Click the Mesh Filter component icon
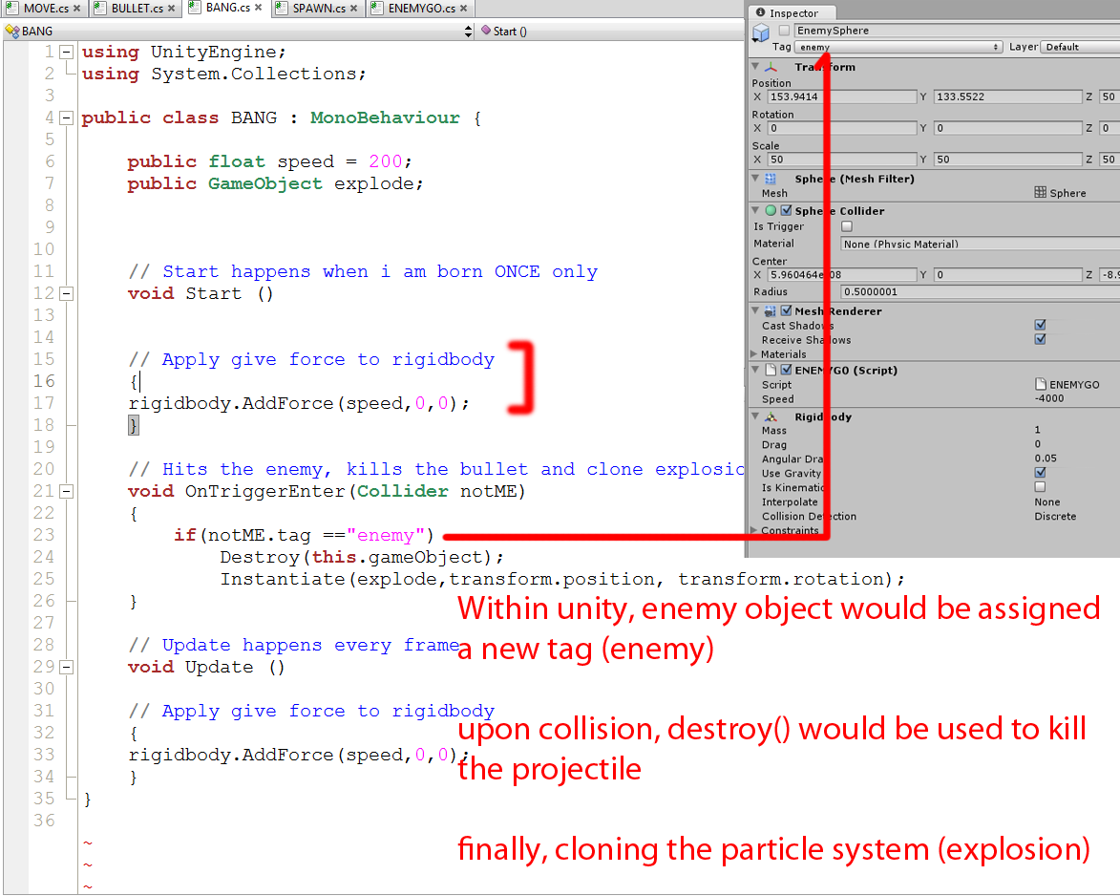 771,179
